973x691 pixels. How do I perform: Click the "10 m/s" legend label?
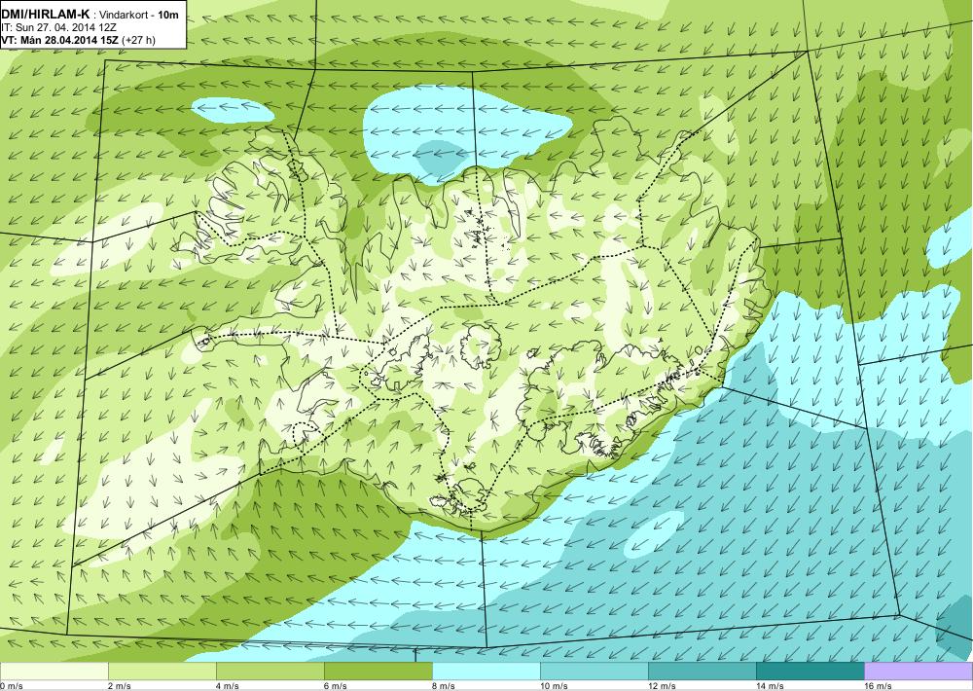555,686
